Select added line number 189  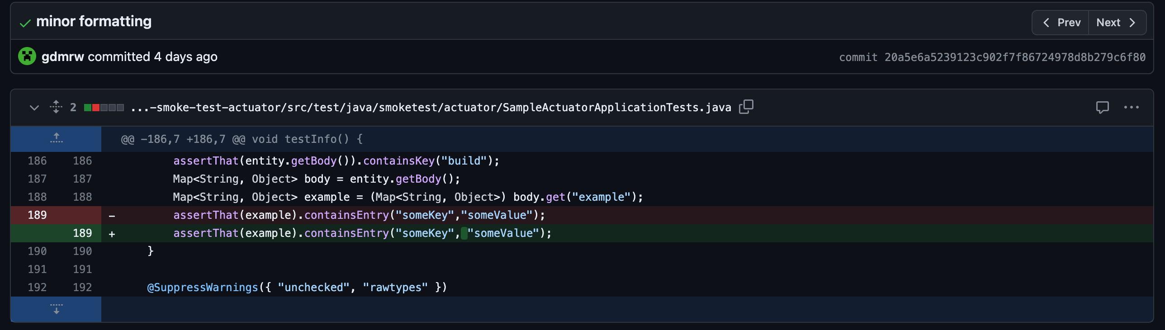[x=82, y=233]
